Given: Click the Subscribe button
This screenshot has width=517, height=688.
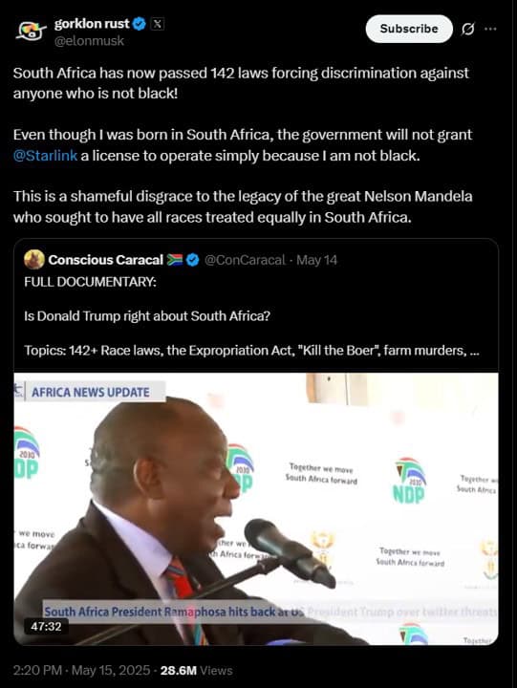Looking at the screenshot, I should coord(409,29).
